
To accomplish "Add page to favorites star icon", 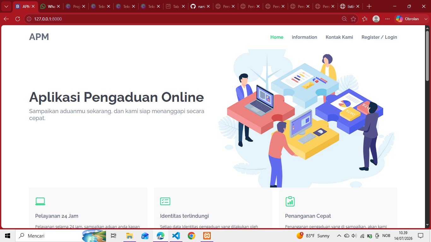I will [353, 19].
